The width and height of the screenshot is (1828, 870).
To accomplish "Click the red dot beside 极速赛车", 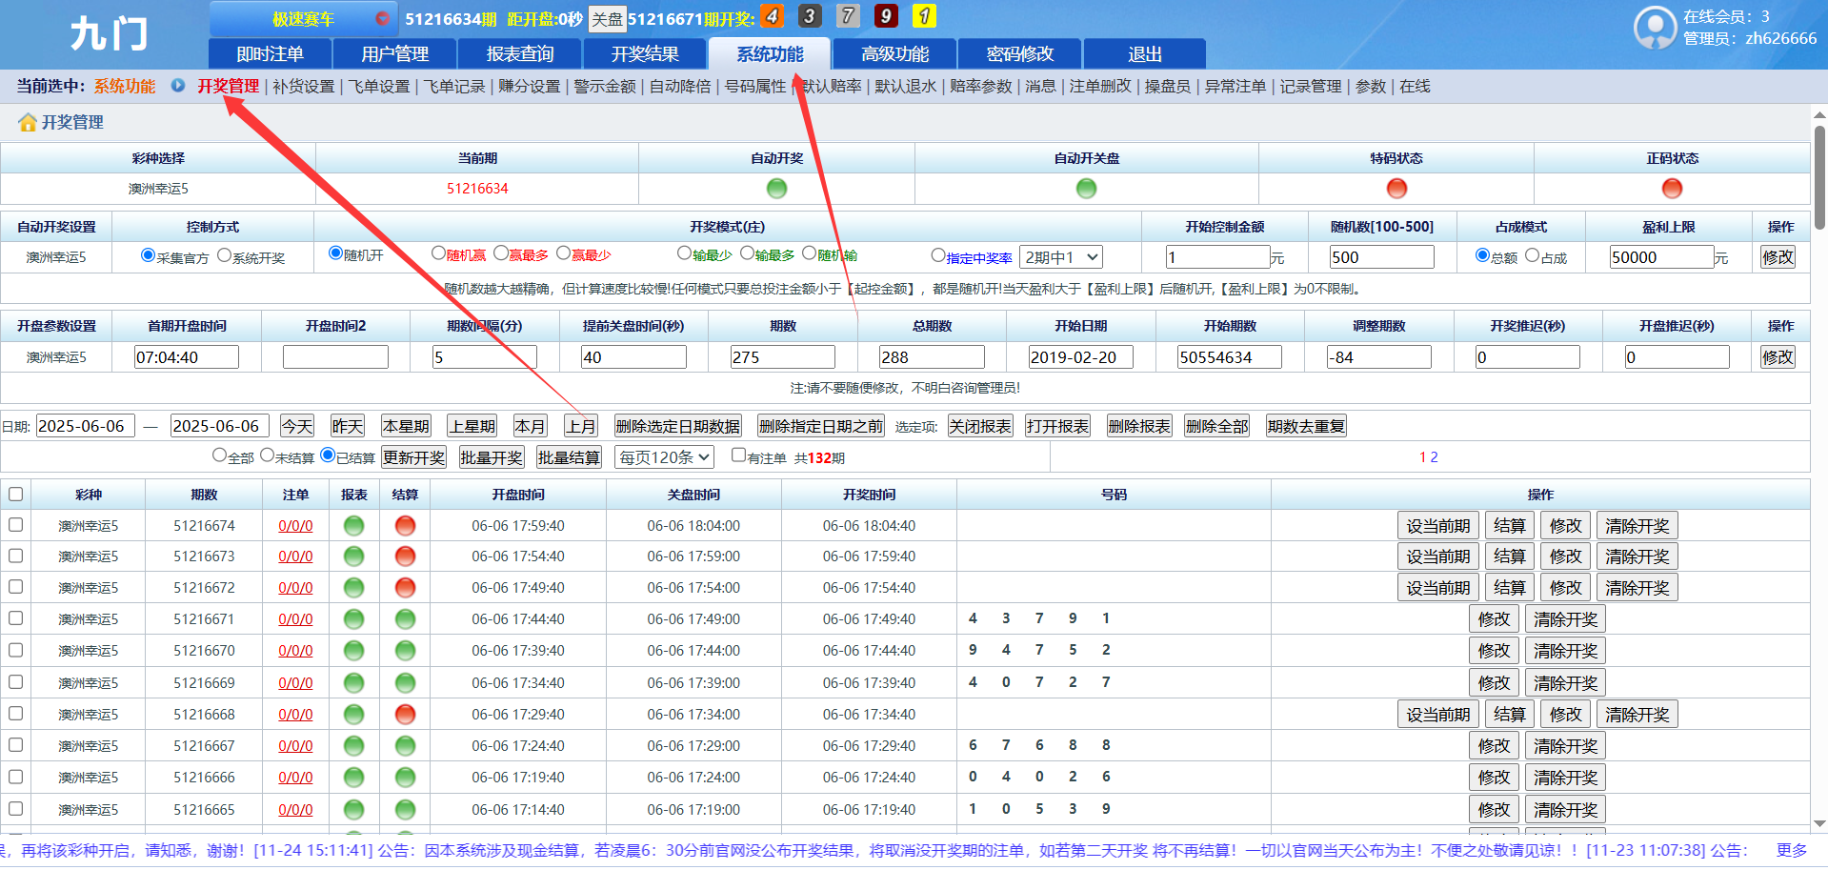I will point(382,18).
